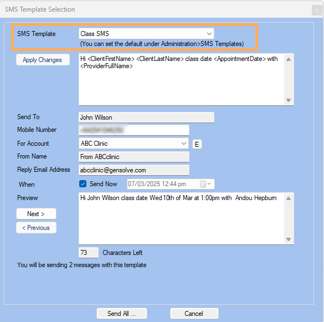Viewport: 324px width, 322px height.
Task: Click into the Mobile Number field
Action: point(134,130)
